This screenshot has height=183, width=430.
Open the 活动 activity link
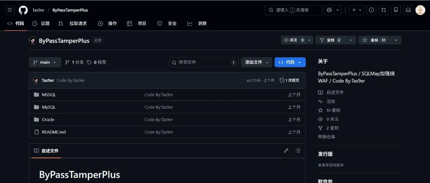pos(327,102)
